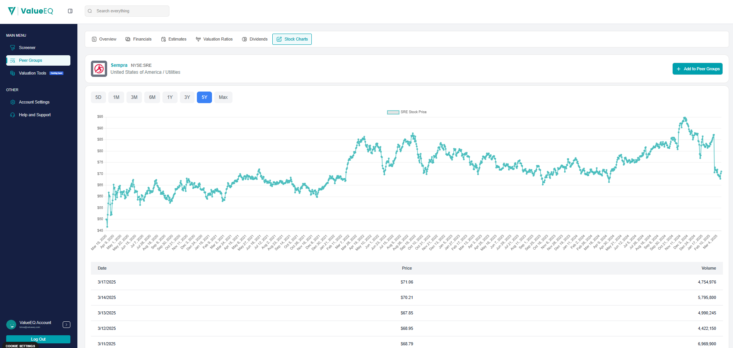Select the Stock Charts tab
The width and height of the screenshot is (733, 348).
pos(292,39)
